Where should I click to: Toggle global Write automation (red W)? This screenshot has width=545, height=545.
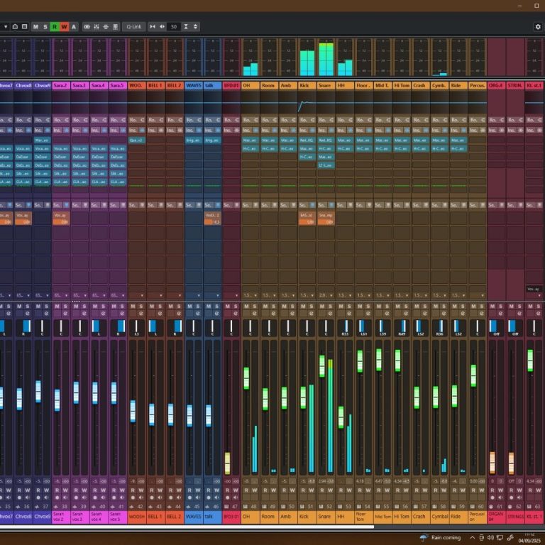(65, 26)
